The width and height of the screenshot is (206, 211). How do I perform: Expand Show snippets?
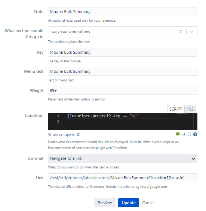61,134
